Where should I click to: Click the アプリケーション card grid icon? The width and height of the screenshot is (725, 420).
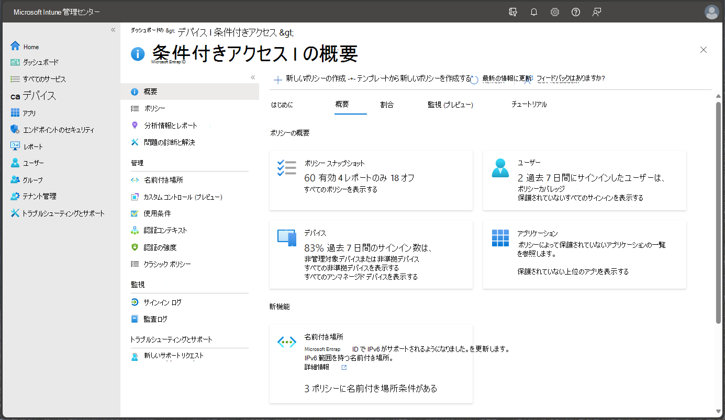pos(500,238)
